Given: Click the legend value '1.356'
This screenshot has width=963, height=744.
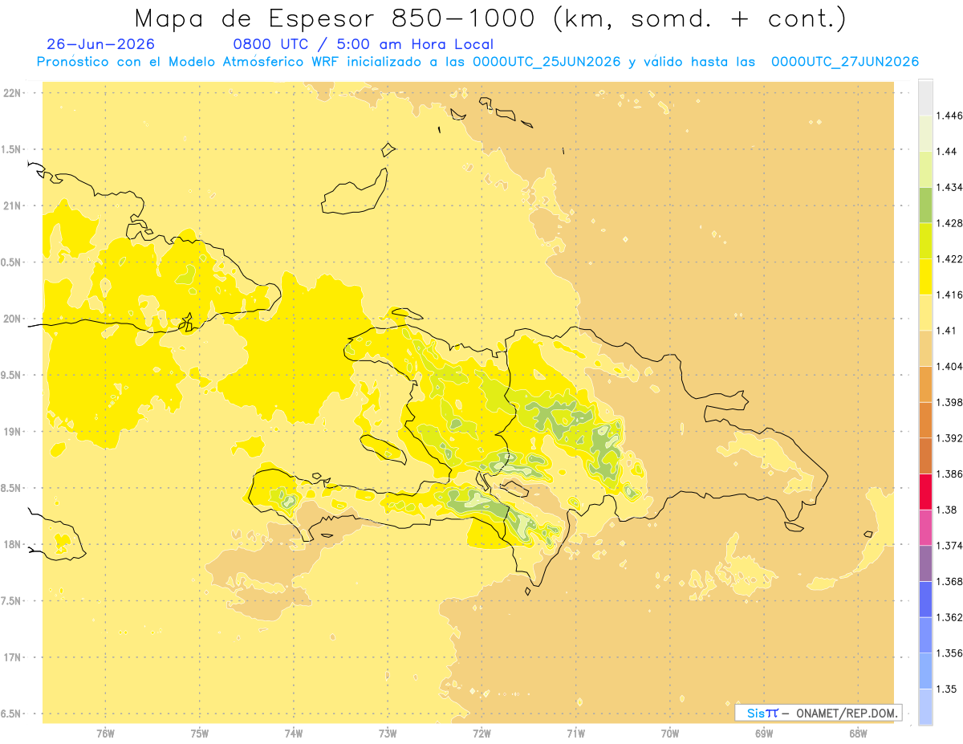Looking at the screenshot, I should [950, 653].
